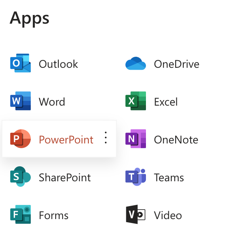
Task: Click the Word text label
Action: tap(52, 102)
